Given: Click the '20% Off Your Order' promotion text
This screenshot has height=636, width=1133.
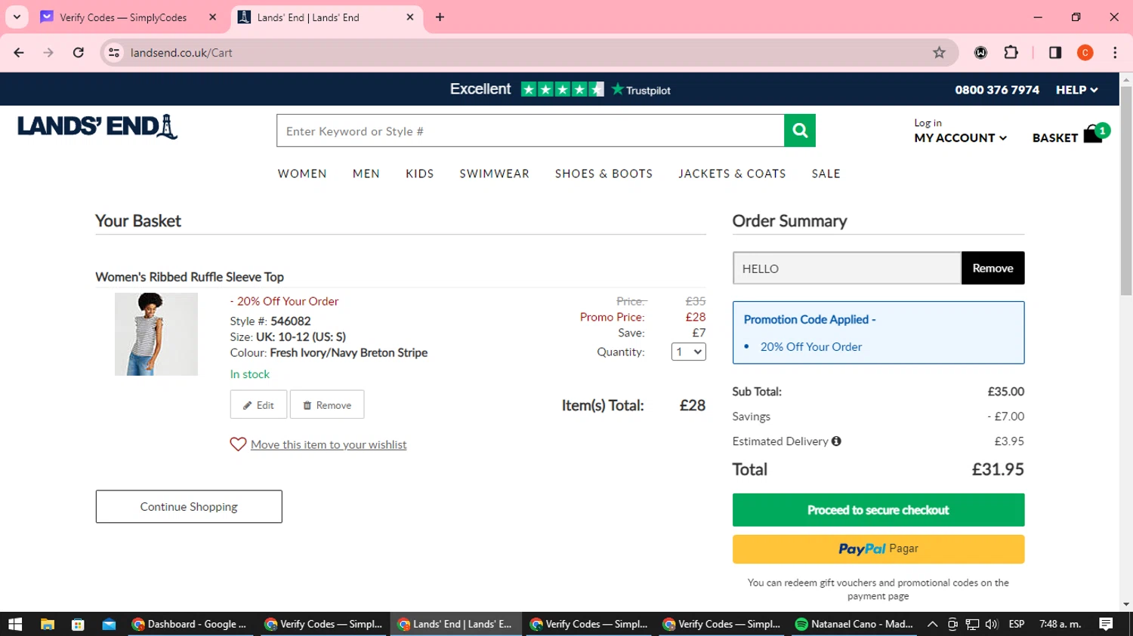Looking at the screenshot, I should tap(811, 346).
